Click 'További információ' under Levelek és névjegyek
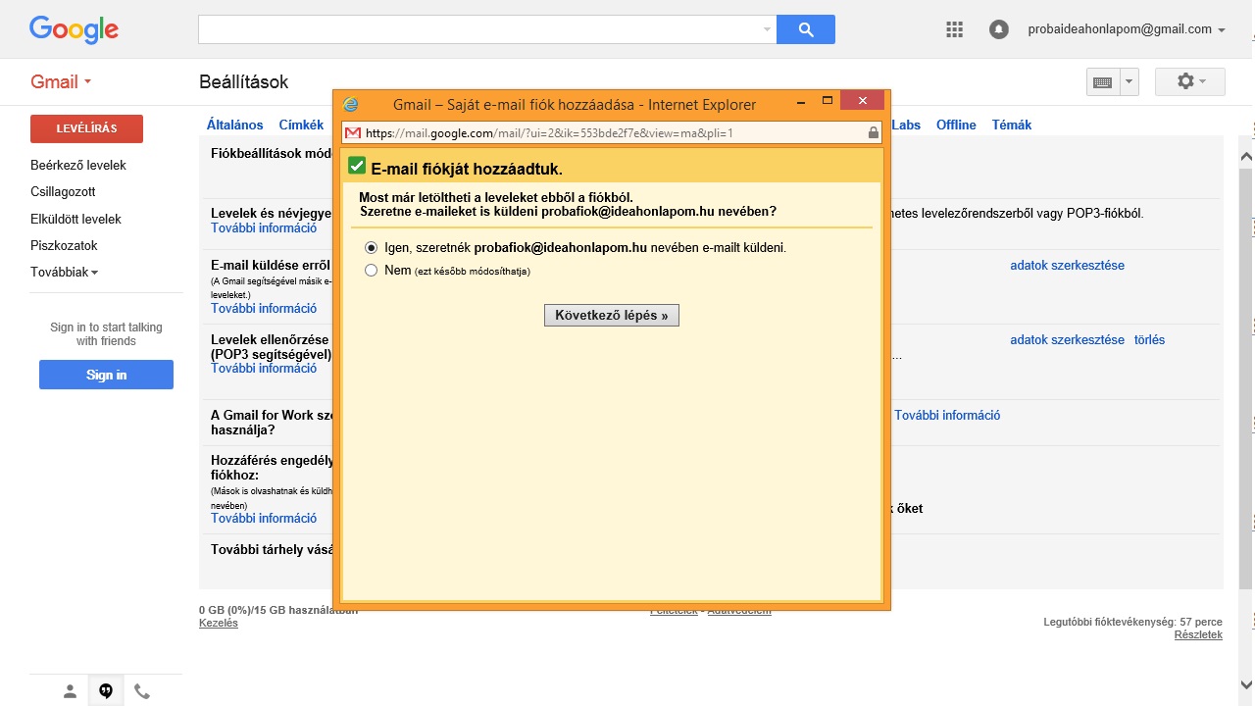The image size is (1255, 706). tap(264, 227)
